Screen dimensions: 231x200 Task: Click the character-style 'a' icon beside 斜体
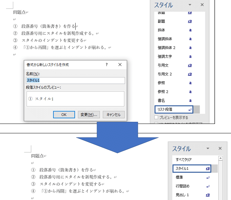click(x=190, y=30)
